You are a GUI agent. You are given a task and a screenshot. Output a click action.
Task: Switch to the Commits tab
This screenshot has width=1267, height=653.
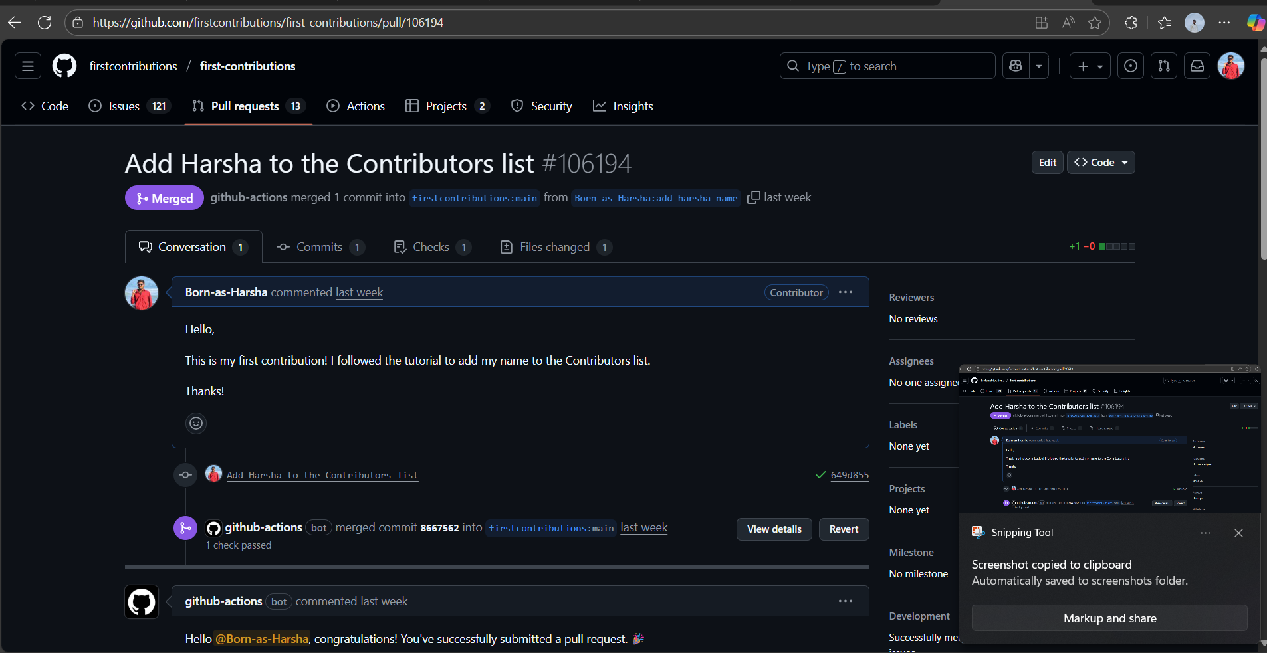319,247
